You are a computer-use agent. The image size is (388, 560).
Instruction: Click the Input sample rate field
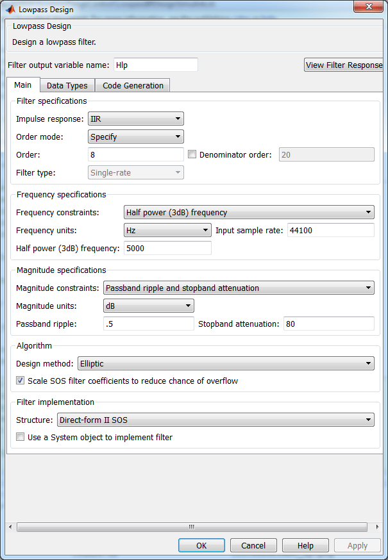330,230
